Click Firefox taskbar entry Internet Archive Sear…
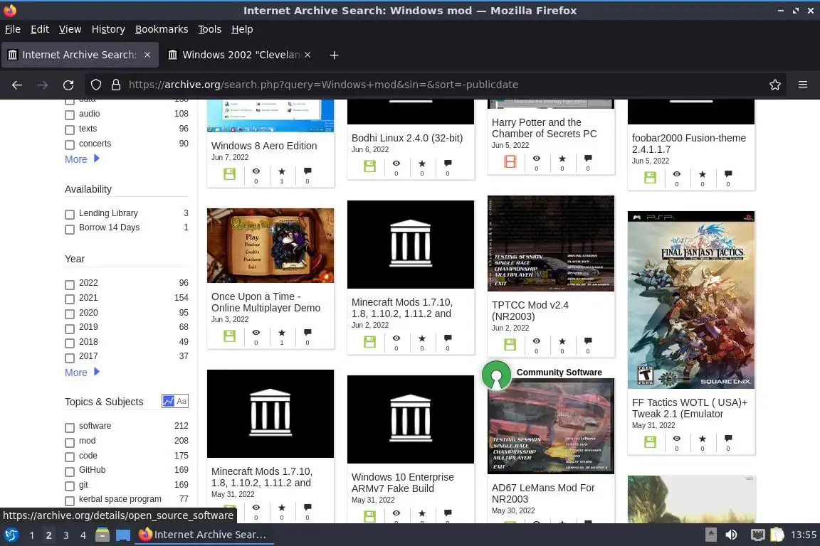The image size is (820, 546). [x=204, y=535]
